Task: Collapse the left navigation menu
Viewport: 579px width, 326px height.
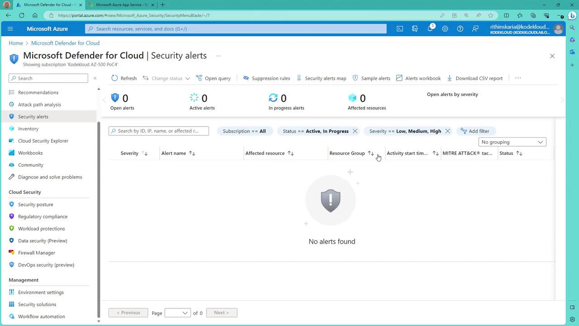Action: (x=95, y=78)
